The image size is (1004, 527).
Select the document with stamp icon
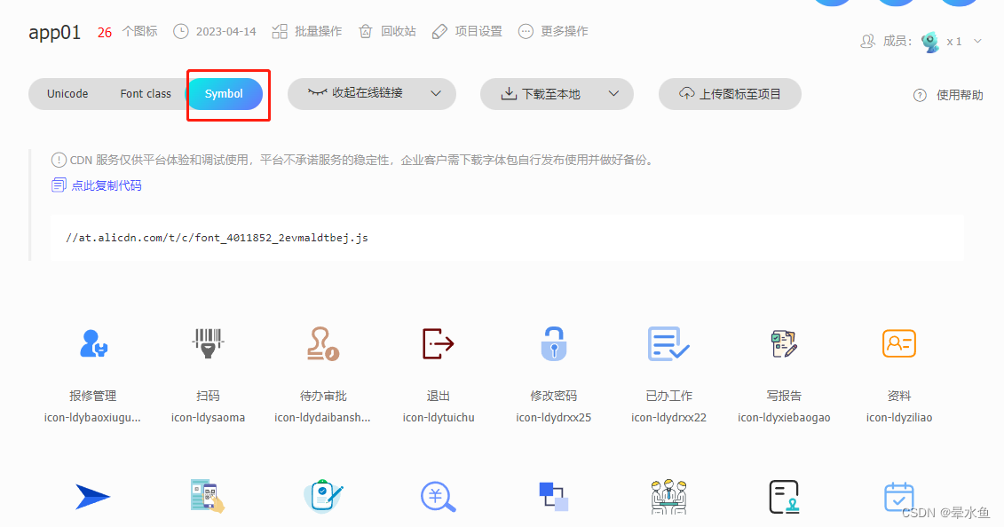tap(784, 497)
